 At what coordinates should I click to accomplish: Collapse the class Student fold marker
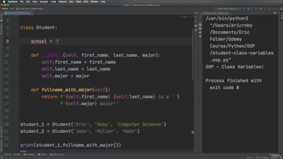tap(19, 27)
